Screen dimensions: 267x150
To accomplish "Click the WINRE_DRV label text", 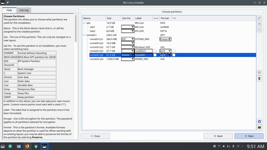I will [x=142, y=59].
